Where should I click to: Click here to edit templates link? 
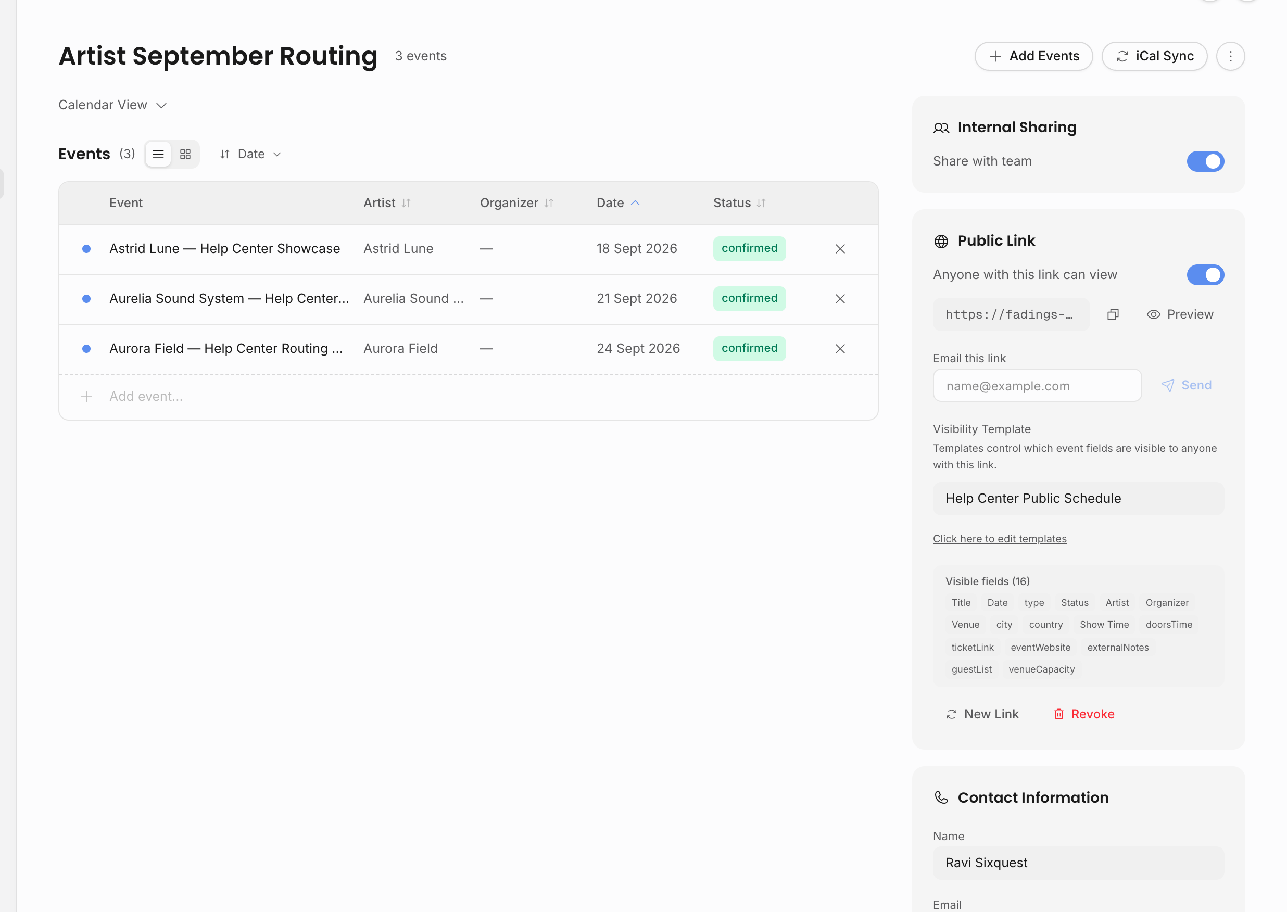[1000, 539]
